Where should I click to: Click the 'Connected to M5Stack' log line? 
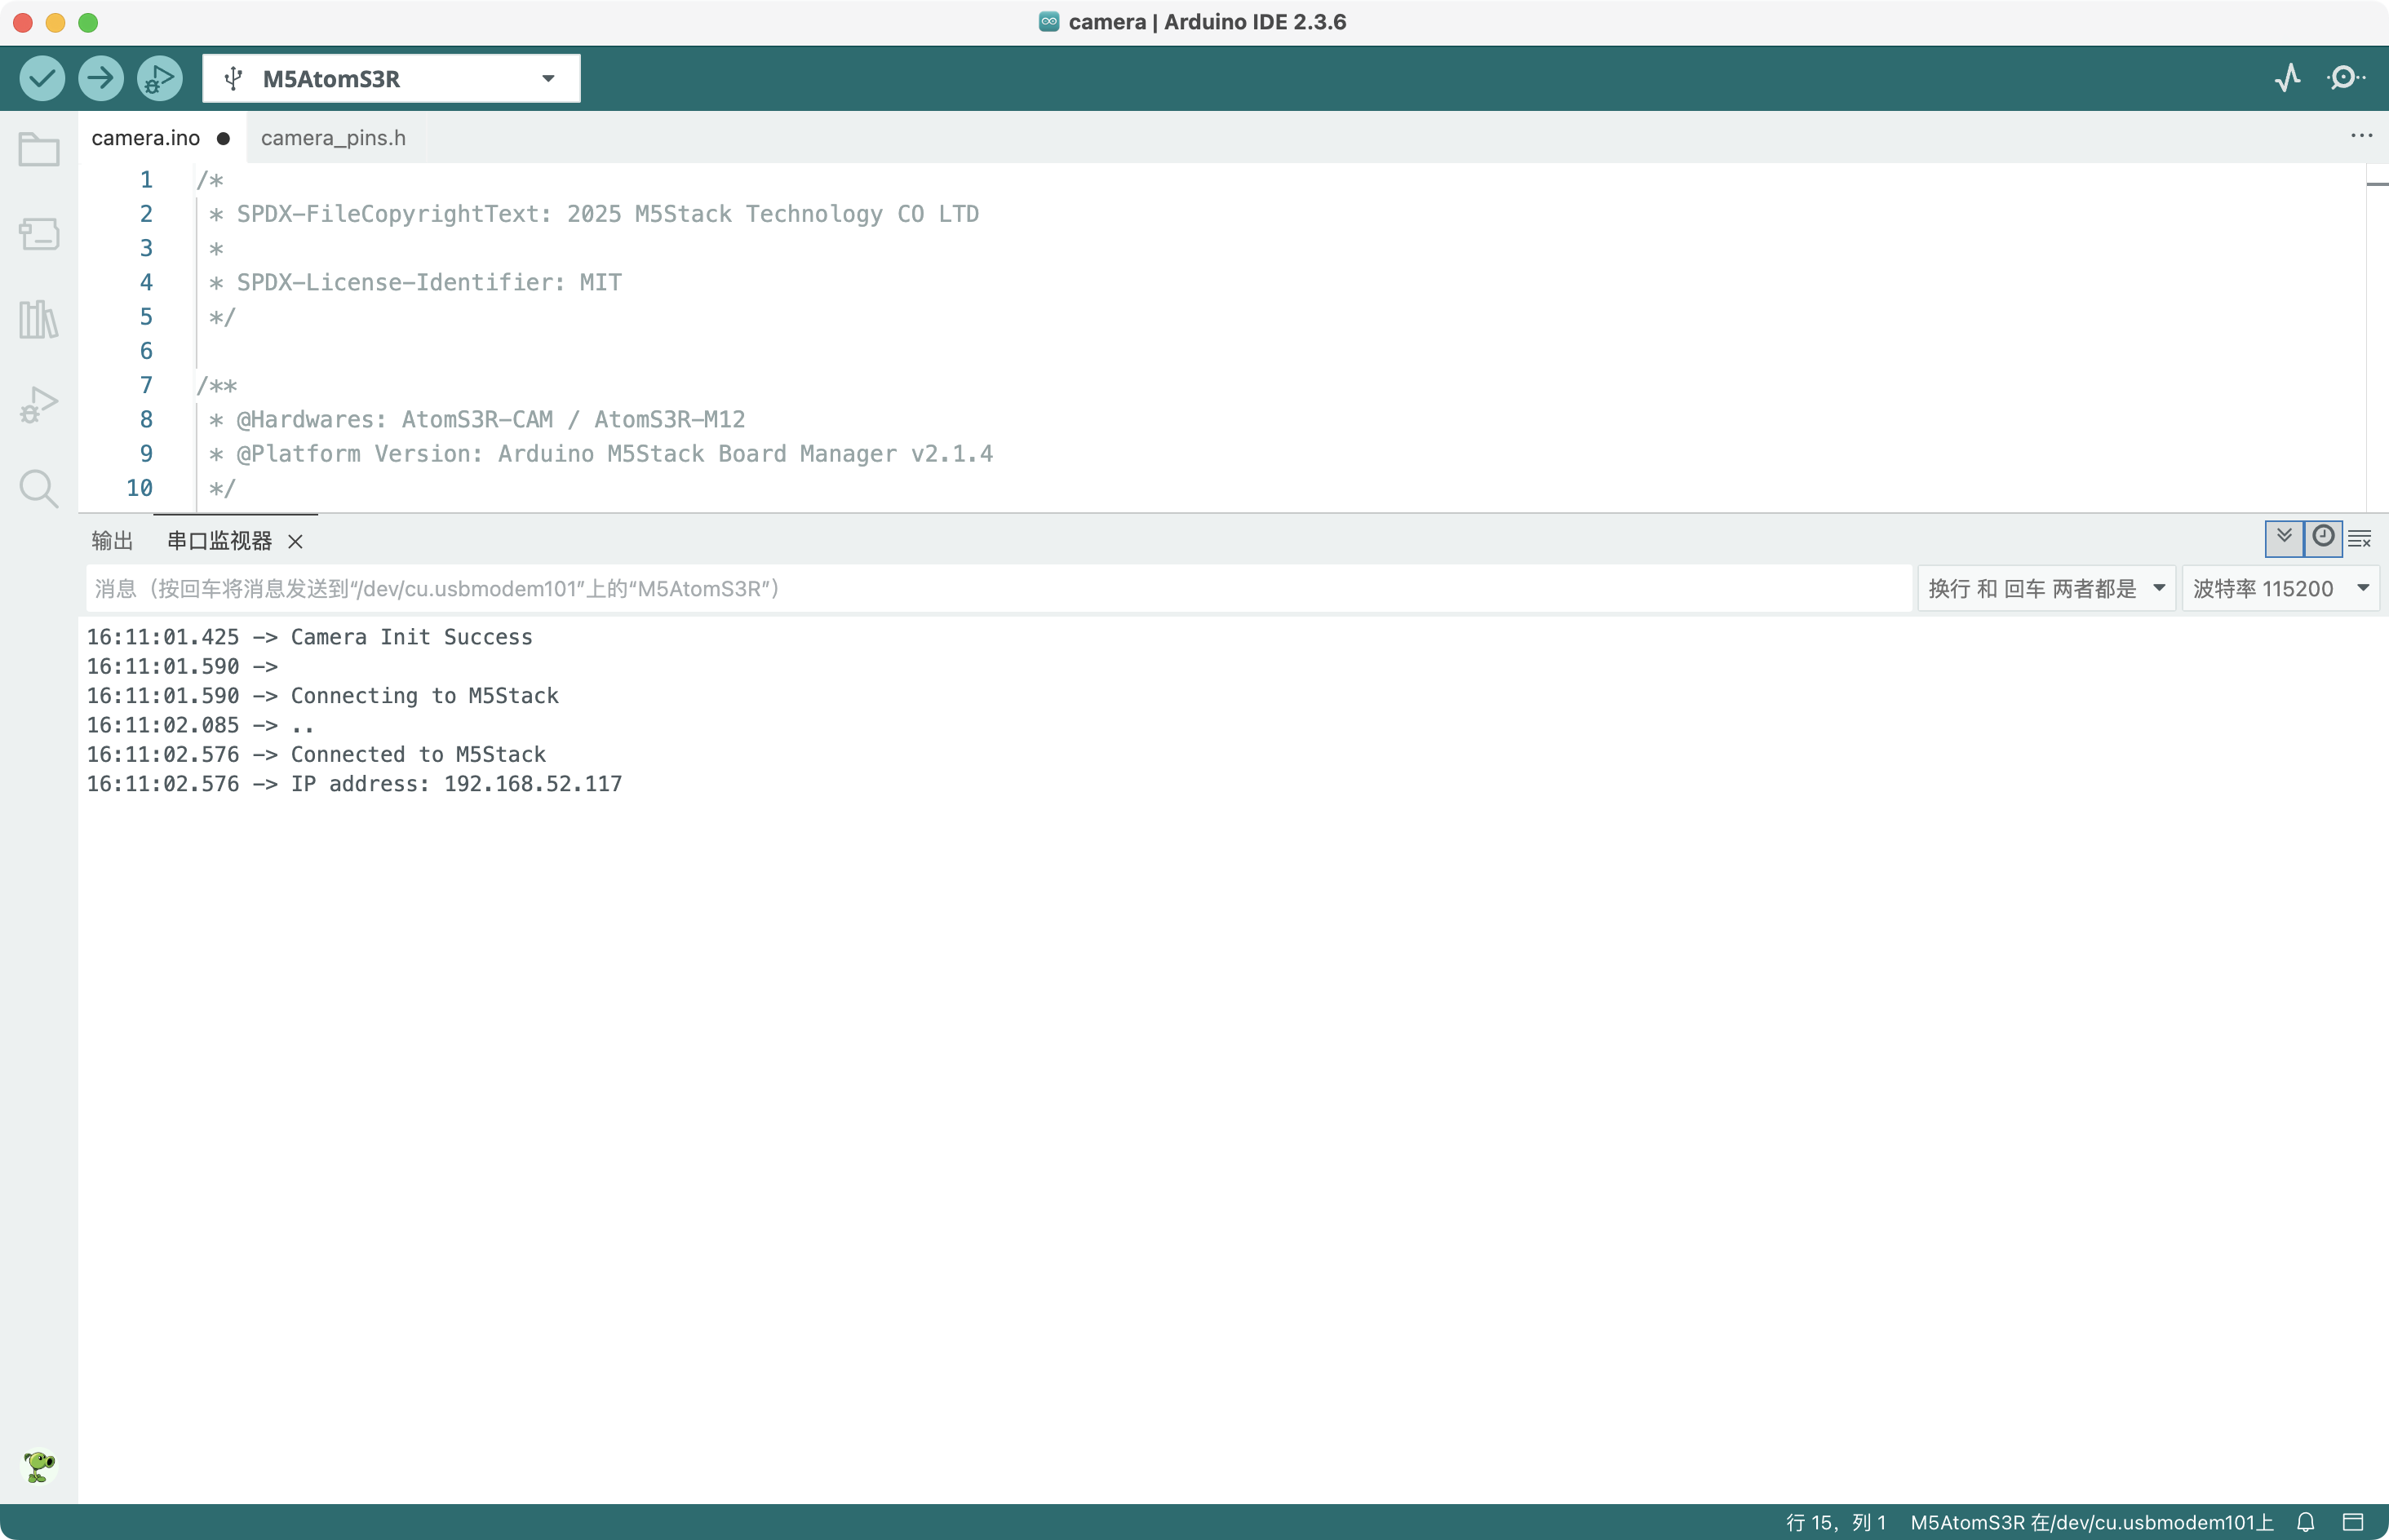pyautogui.click(x=316, y=754)
